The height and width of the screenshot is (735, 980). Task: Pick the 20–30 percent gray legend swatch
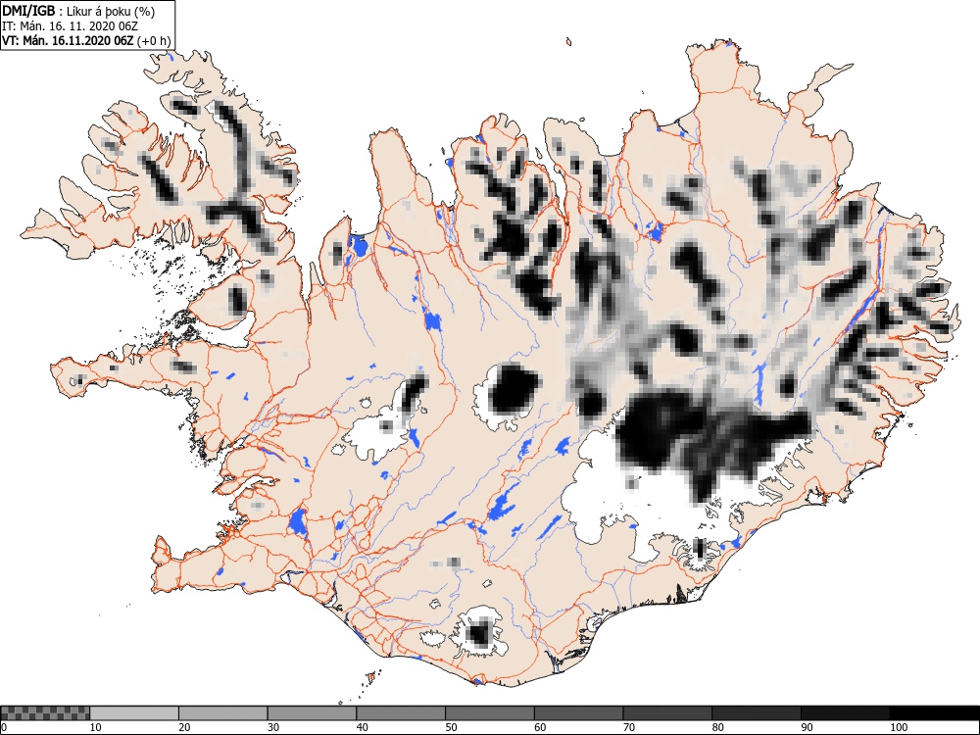[x=223, y=713]
